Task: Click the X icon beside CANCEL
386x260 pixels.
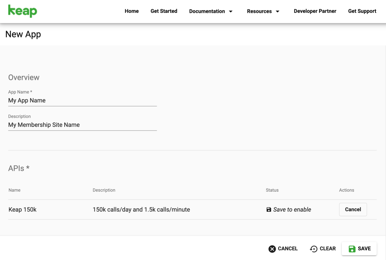Action: [272, 248]
